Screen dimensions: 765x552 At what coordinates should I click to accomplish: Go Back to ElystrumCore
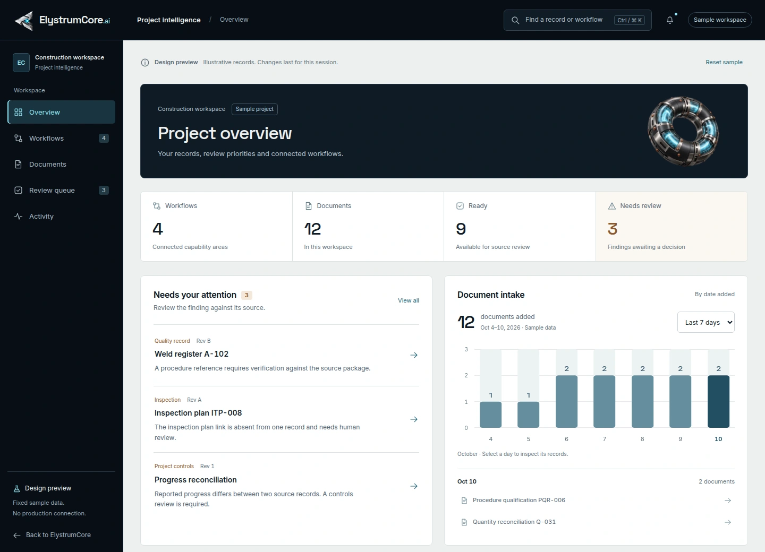tap(52, 535)
